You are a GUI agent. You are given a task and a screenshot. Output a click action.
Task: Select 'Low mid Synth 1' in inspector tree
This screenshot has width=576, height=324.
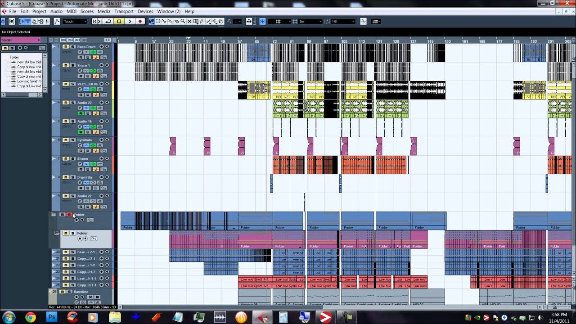[29, 81]
